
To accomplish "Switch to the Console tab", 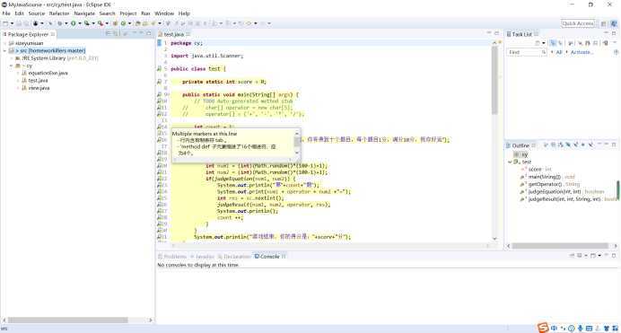I will pos(267,257).
